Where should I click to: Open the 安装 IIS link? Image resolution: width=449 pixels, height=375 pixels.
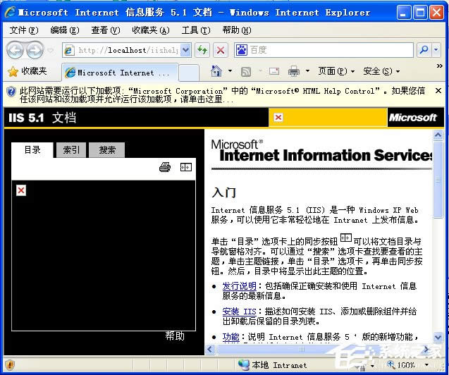(239, 312)
